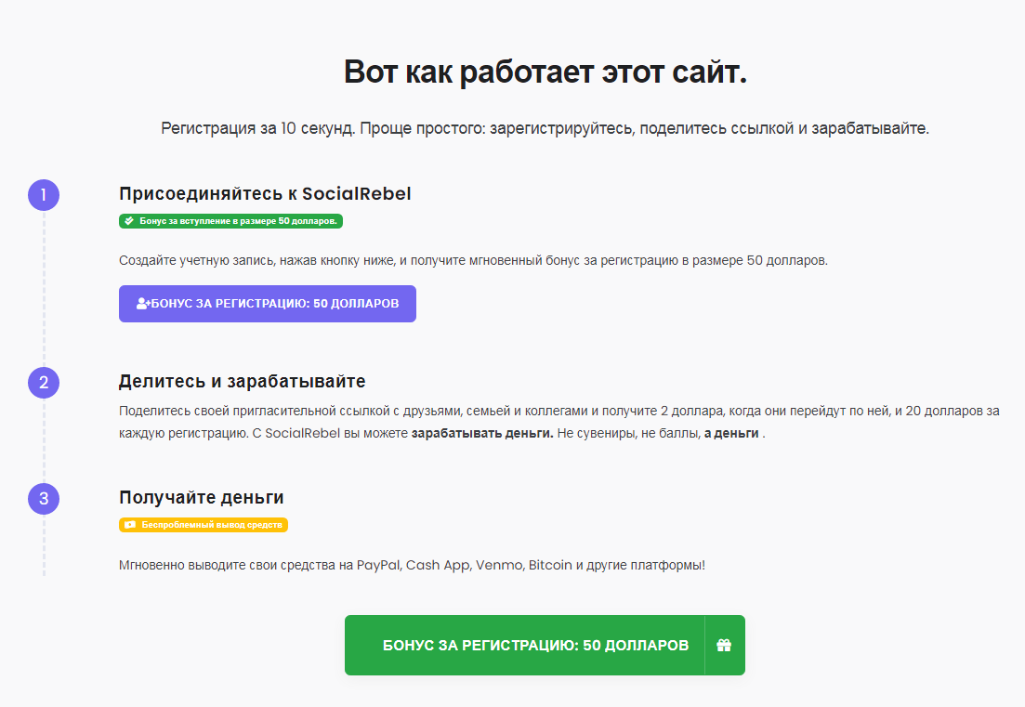Screen dimensions: 1025x707
Task: Click the heading 'Получайте деньги'
Action: [x=202, y=497]
